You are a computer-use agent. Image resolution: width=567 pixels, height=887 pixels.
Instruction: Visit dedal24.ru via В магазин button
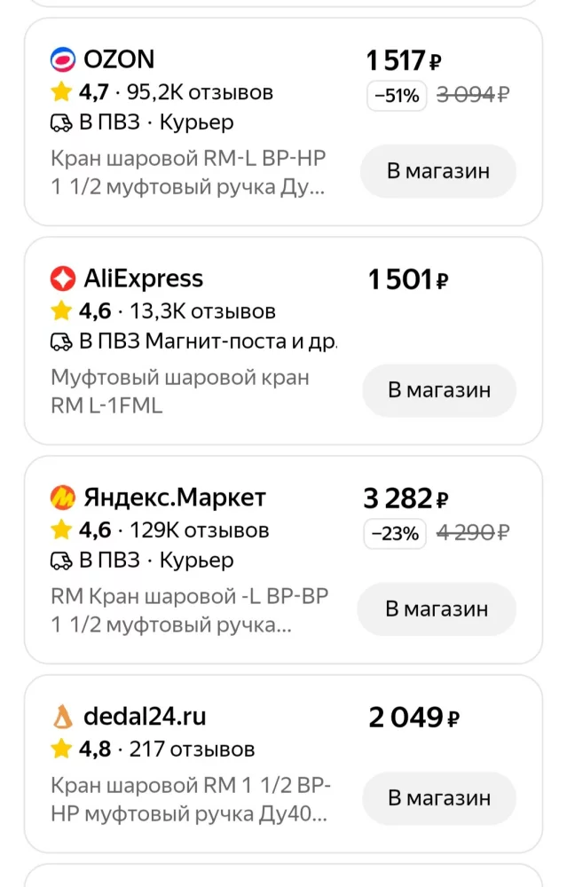(439, 797)
